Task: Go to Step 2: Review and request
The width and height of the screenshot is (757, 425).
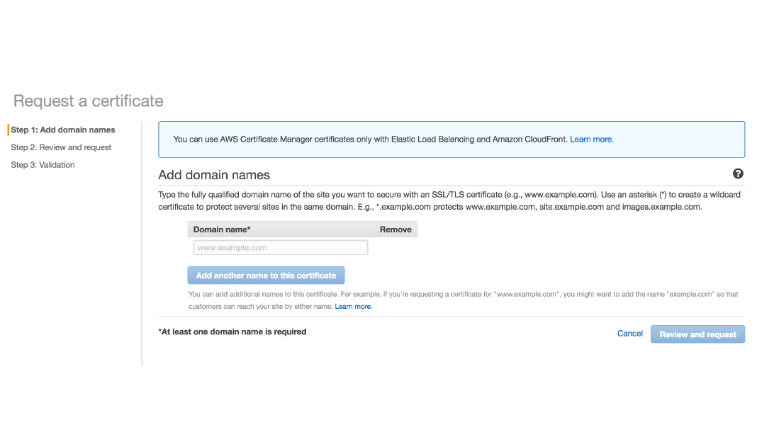Action: click(61, 147)
